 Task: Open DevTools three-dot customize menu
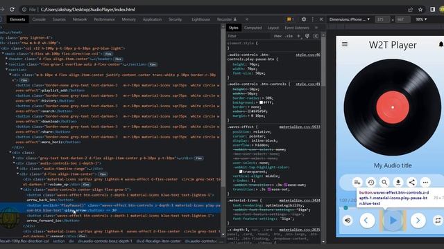point(313,19)
